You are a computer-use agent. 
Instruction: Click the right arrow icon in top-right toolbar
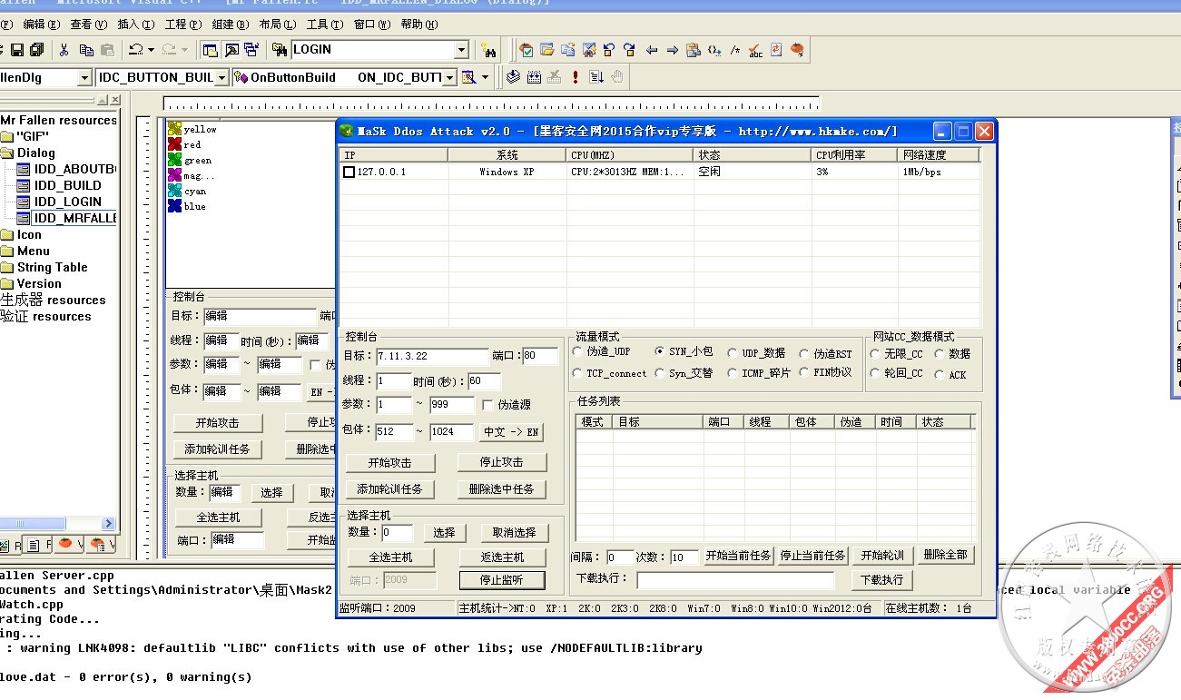click(x=673, y=50)
